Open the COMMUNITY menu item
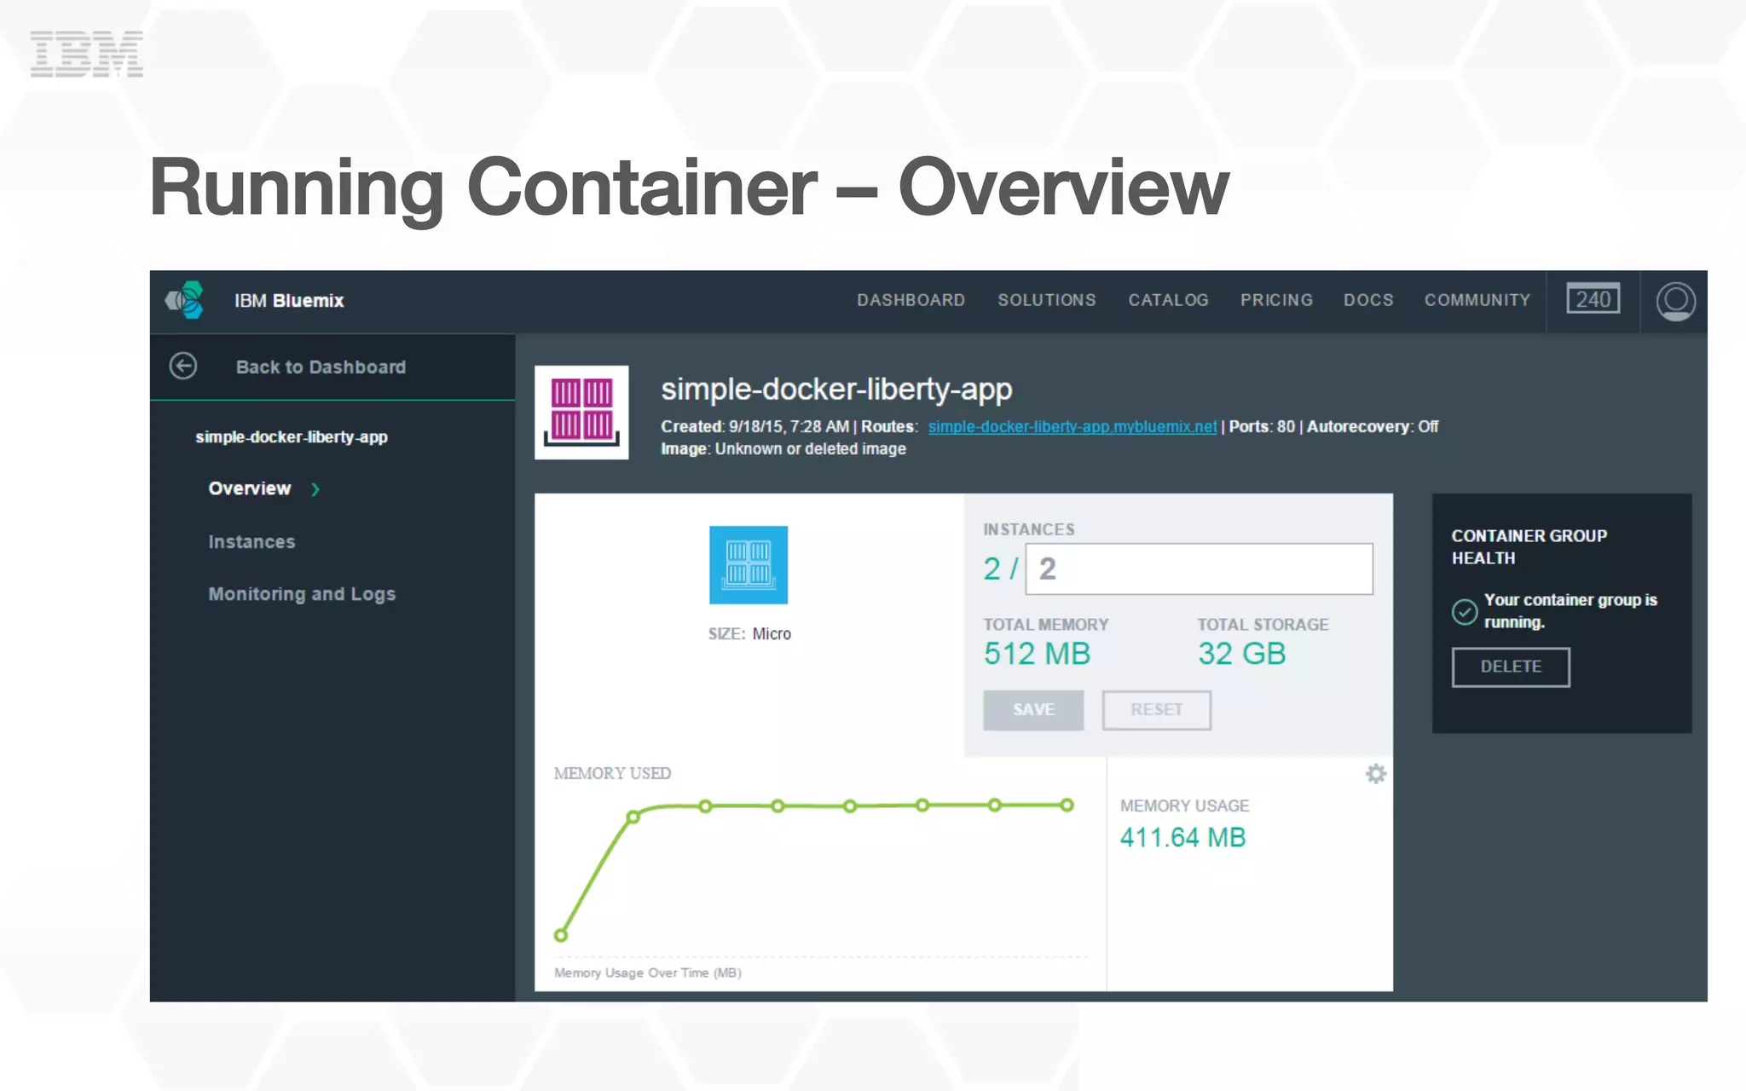1746x1091 pixels. 1477,300
